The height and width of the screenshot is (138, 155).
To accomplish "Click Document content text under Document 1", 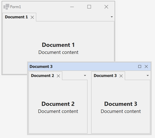I will coord(58,52).
